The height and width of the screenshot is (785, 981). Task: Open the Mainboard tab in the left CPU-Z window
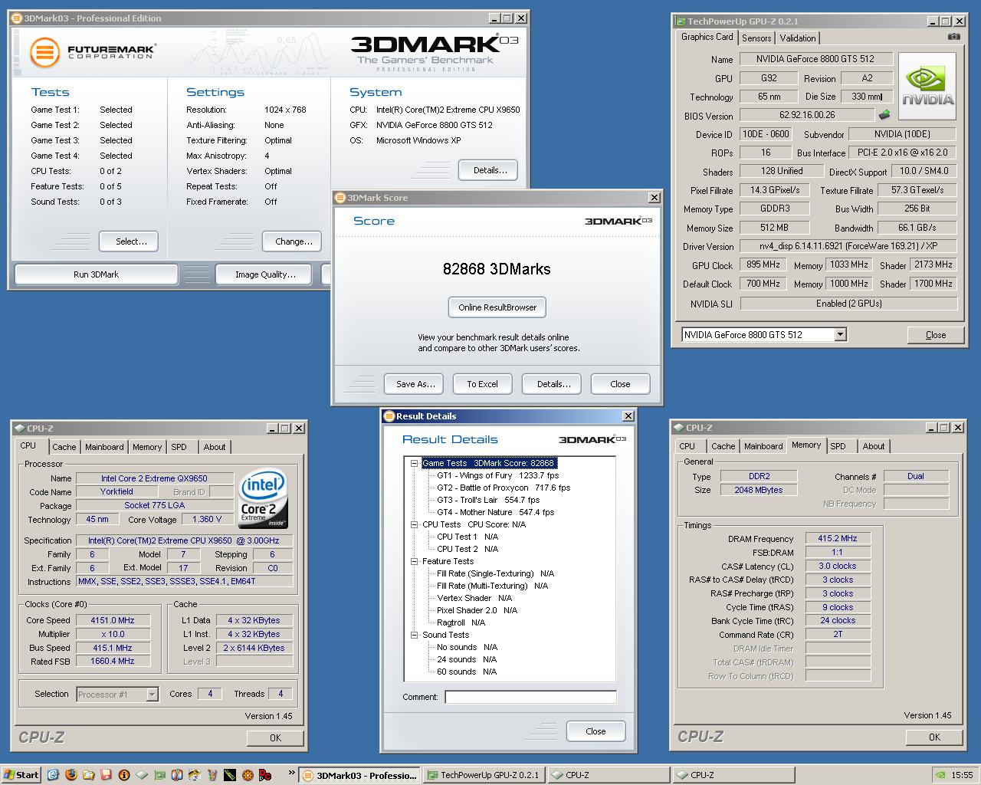[104, 447]
